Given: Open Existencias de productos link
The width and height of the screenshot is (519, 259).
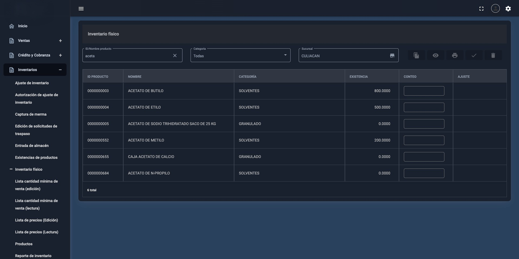Looking at the screenshot, I should tap(36, 158).
